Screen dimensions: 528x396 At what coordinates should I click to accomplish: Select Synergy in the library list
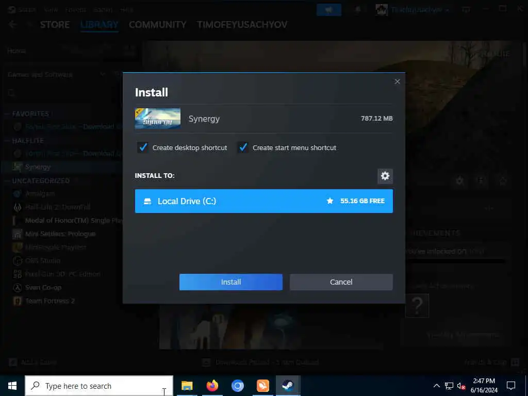pos(62,167)
